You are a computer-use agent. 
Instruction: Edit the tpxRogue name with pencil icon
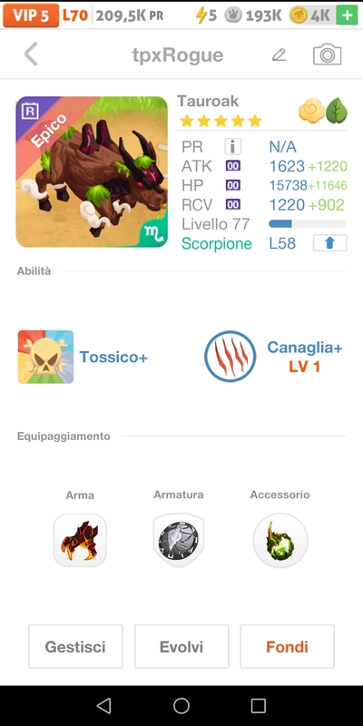coord(279,55)
